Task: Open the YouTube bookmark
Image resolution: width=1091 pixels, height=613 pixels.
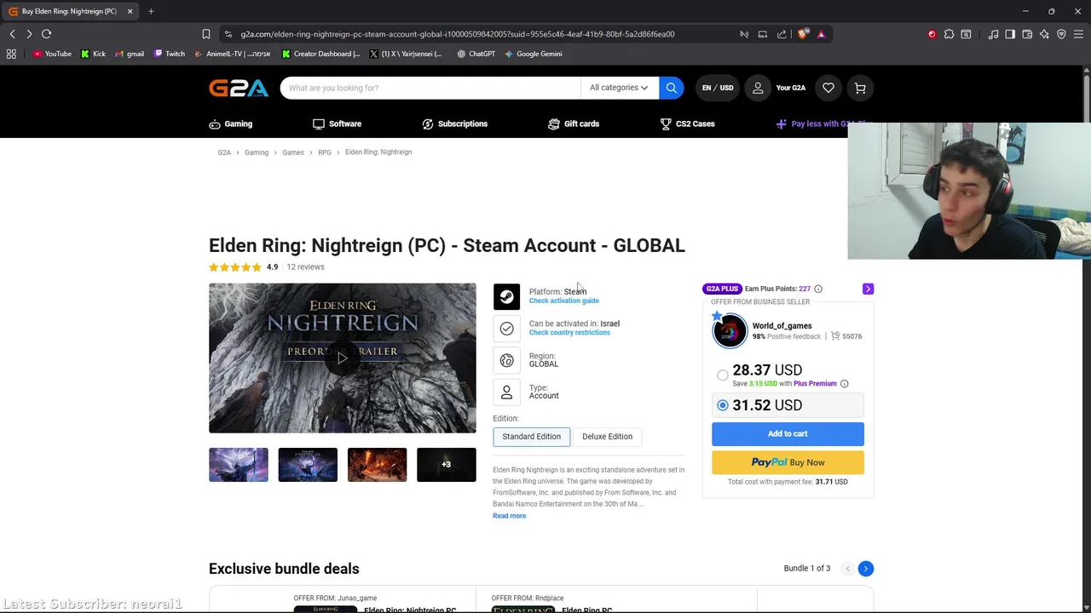Action: (x=52, y=54)
